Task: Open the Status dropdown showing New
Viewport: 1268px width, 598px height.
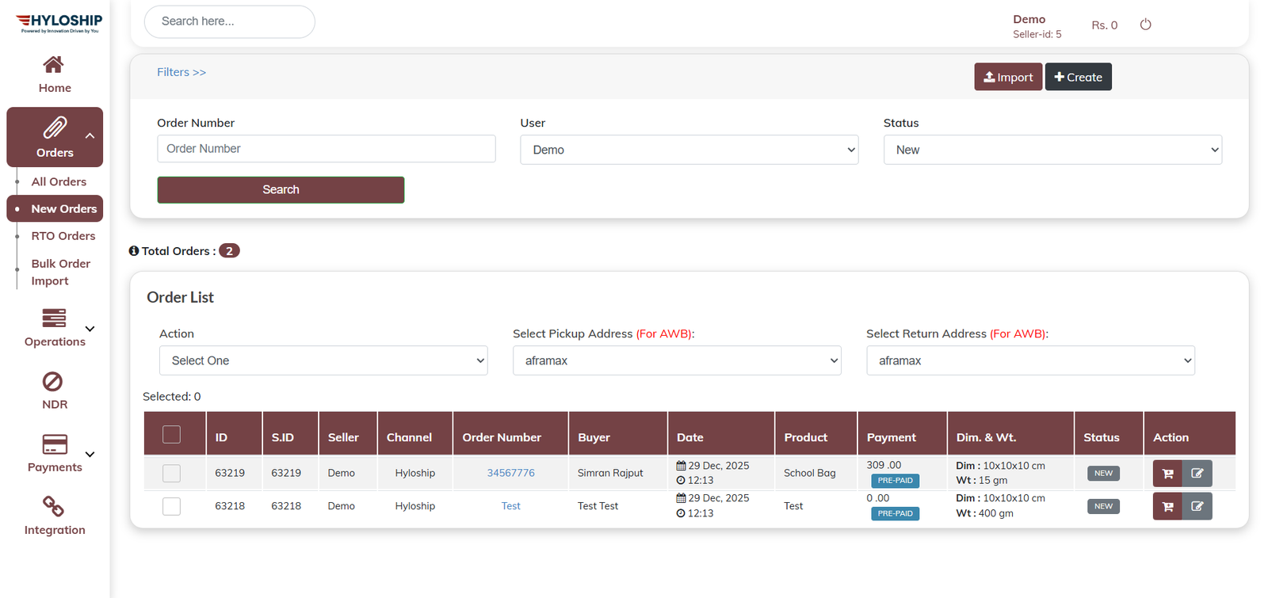Action: (1052, 150)
